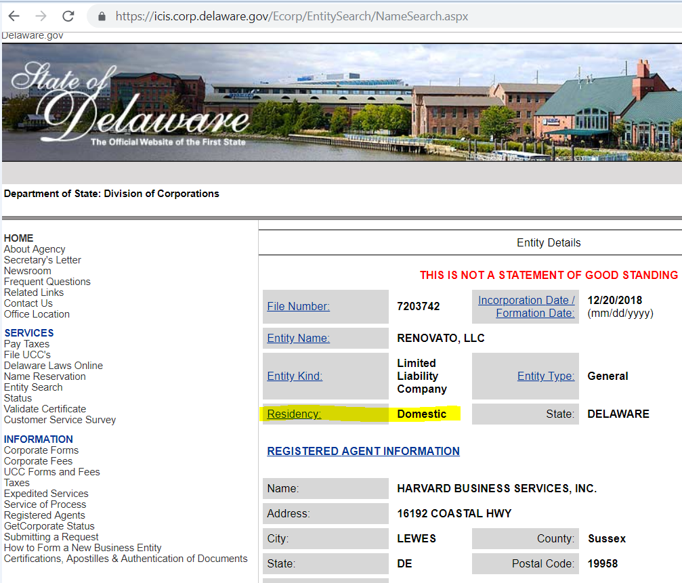
Task: Select the formation date 12/20/2018
Action: (x=614, y=301)
